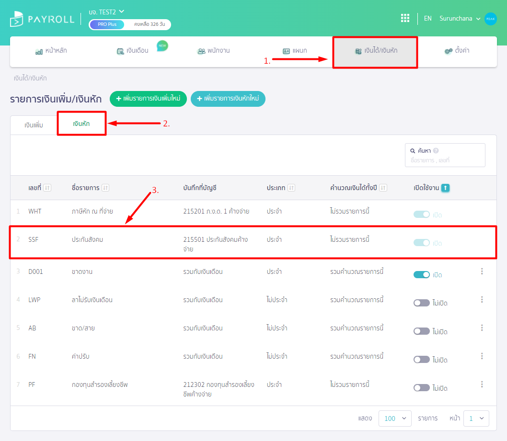The width and height of the screenshot is (507, 441).
Task: Disable the ขาดงาน deduction toggle
Action: click(x=422, y=275)
